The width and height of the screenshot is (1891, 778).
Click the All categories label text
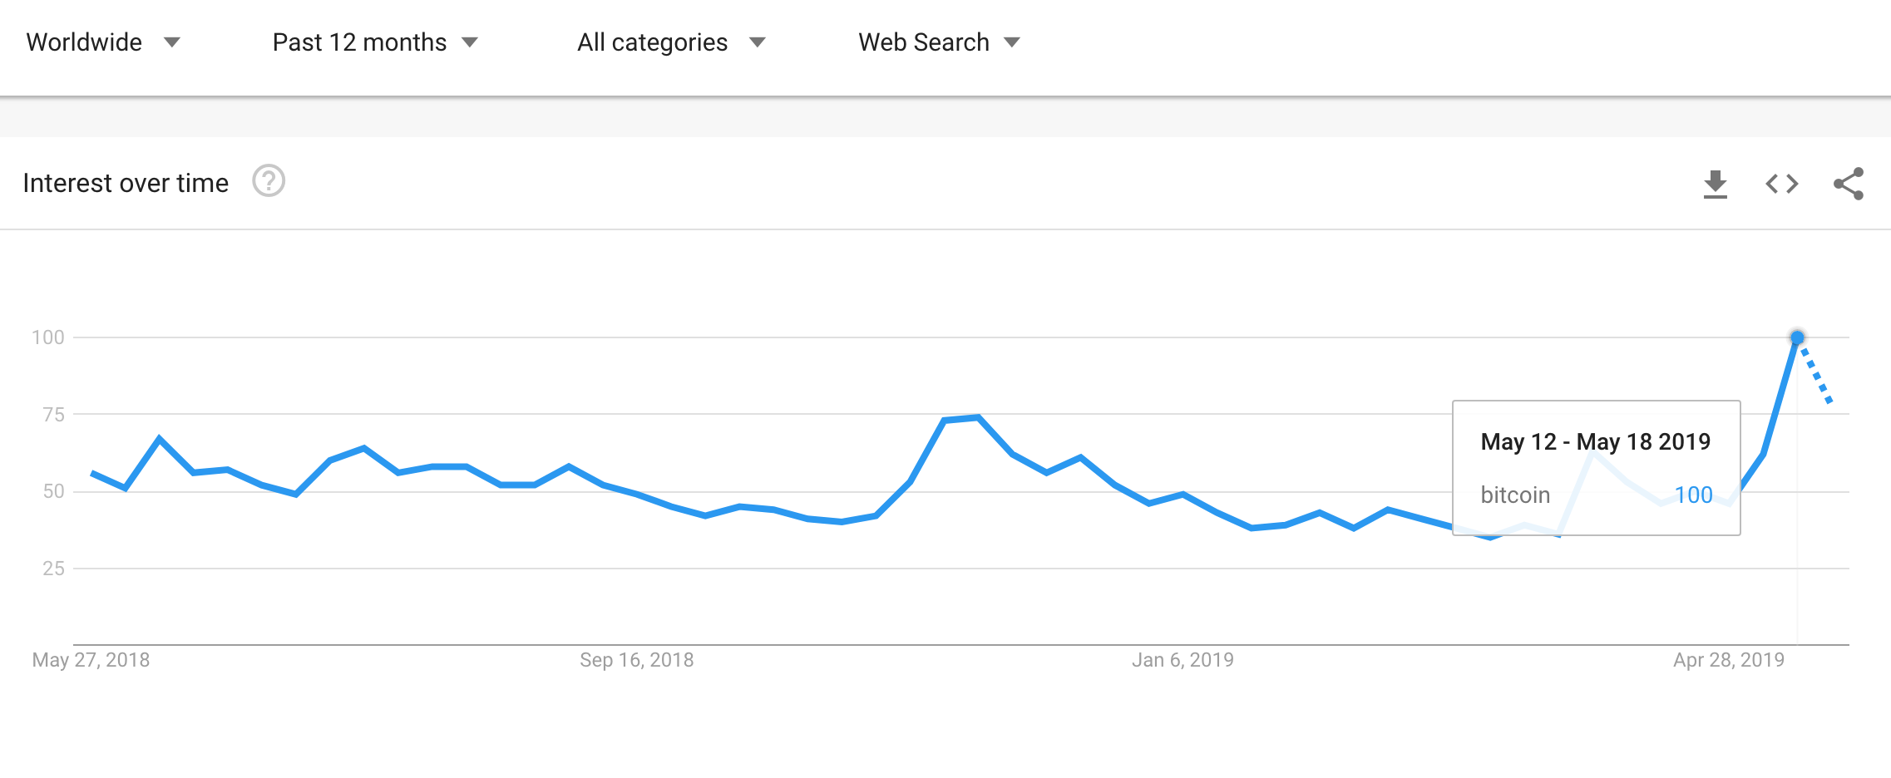pyautogui.click(x=653, y=42)
